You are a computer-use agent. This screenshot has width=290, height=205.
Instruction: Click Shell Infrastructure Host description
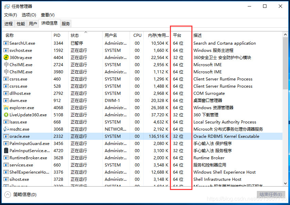coord(217,179)
